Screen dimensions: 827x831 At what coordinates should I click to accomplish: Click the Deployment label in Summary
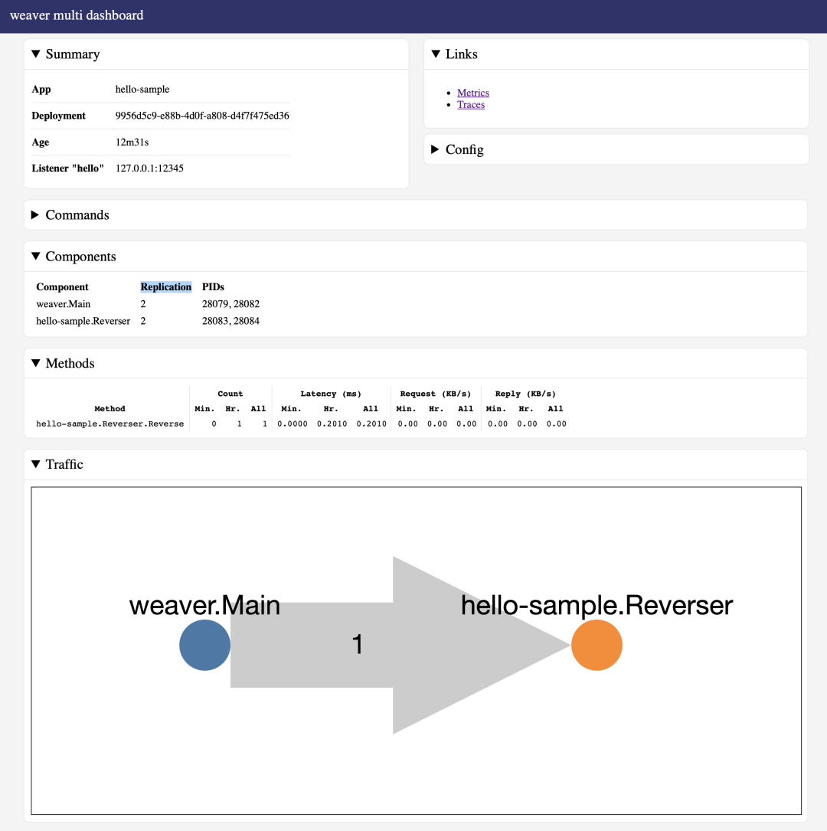point(58,116)
